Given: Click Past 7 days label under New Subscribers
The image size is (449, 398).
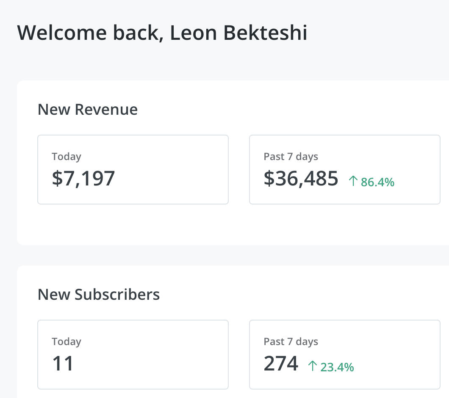Looking at the screenshot, I should tap(291, 341).
